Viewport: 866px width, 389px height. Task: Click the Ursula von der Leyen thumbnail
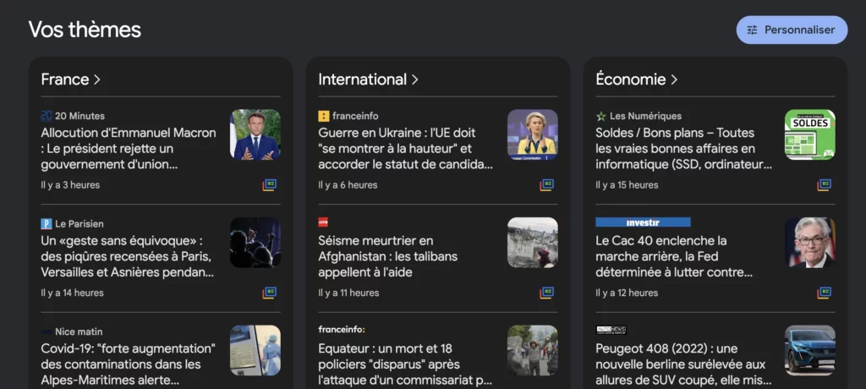(533, 134)
